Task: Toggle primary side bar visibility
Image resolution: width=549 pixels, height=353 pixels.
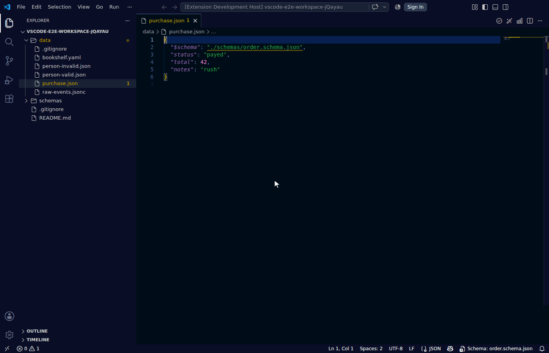Action: point(485,7)
